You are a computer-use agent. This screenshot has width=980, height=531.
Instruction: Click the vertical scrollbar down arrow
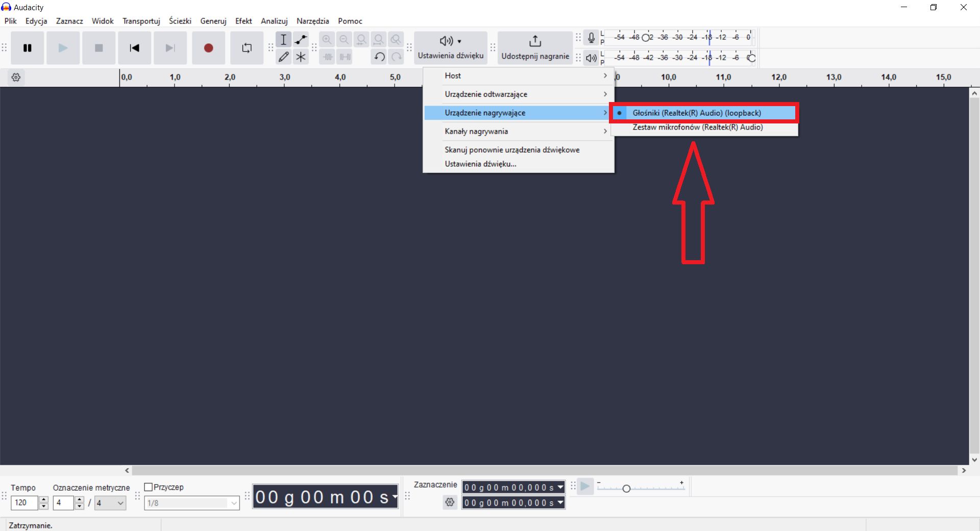click(974, 460)
